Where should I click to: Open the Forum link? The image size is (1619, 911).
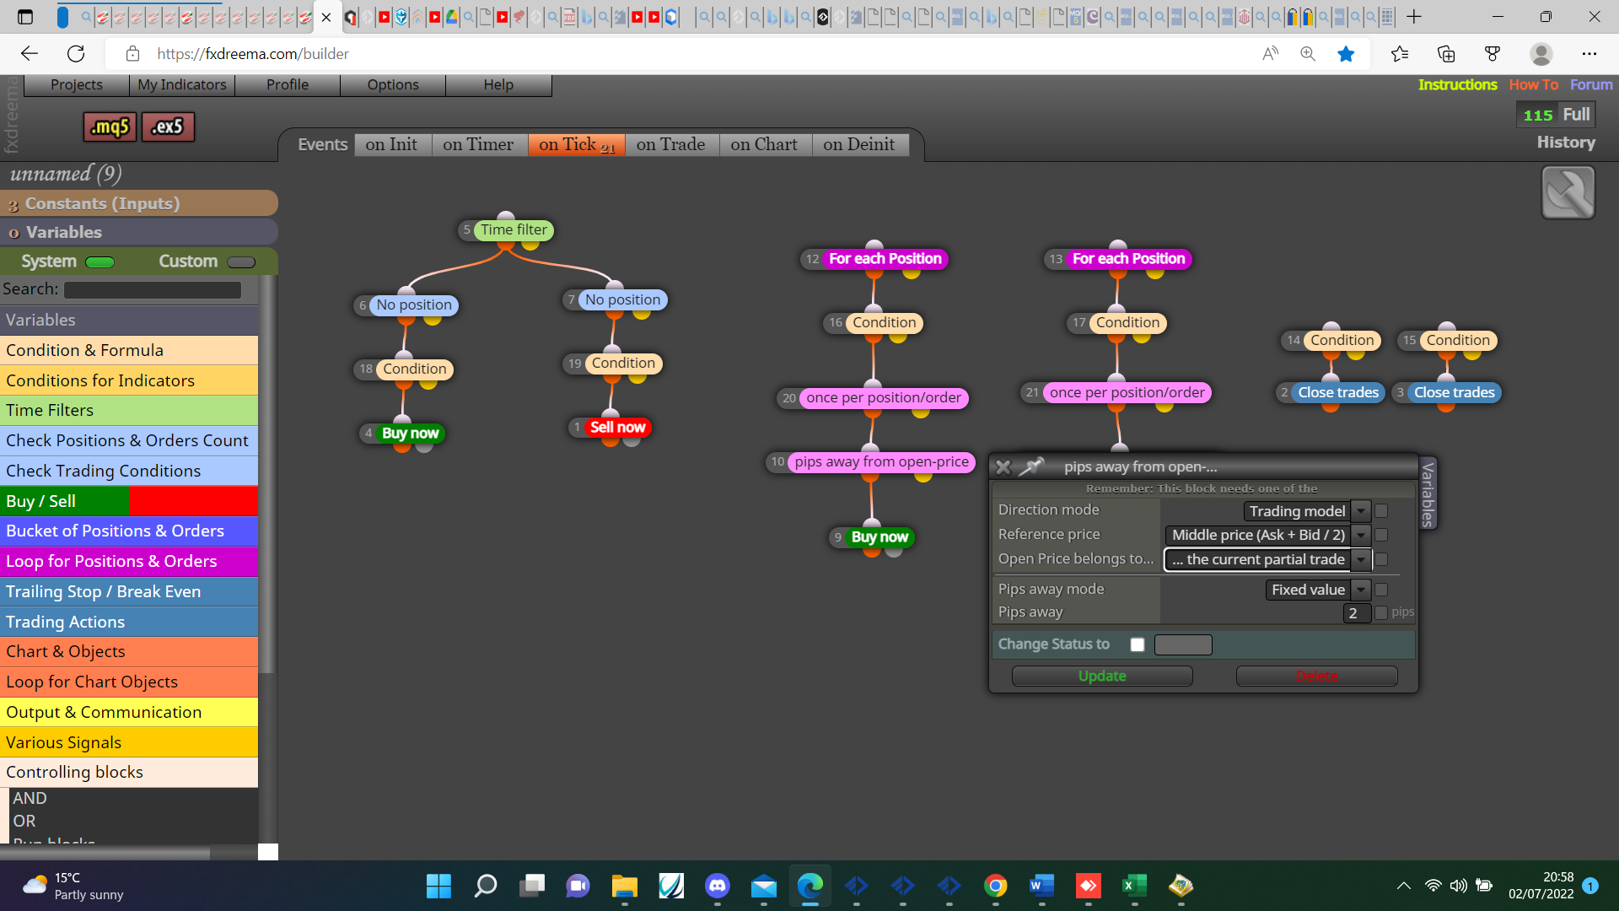pyautogui.click(x=1591, y=85)
